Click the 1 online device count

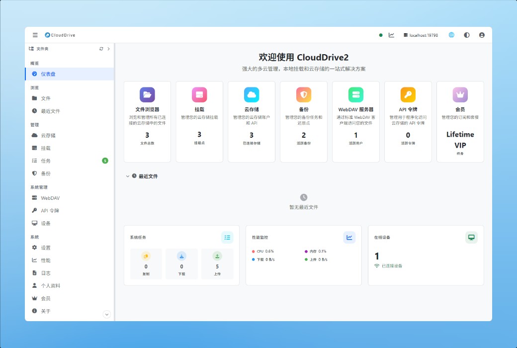click(x=377, y=257)
